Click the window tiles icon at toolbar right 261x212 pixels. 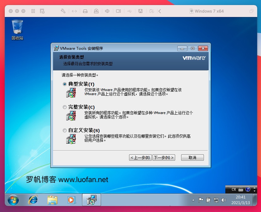click(251, 11)
